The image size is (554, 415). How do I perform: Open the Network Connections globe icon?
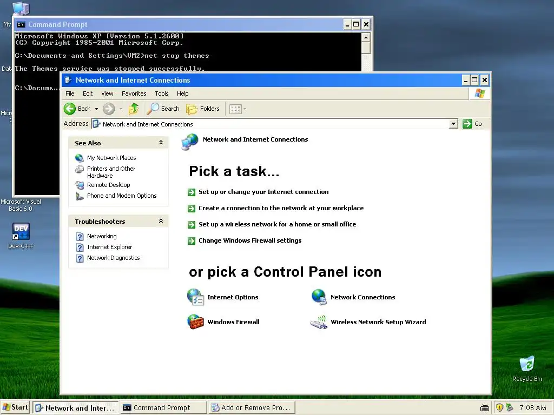pos(319,297)
